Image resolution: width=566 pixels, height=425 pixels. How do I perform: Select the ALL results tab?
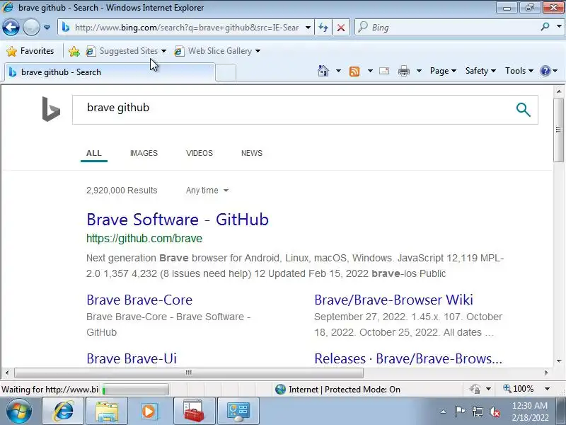pos(94,153)
